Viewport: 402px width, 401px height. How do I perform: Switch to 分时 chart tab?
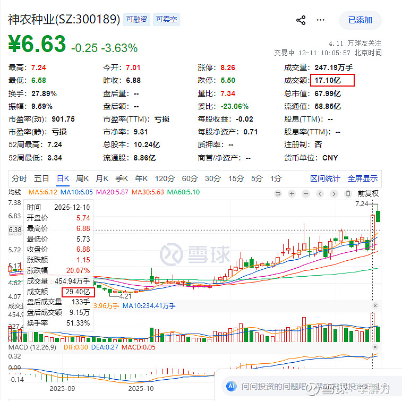pos(19,178)
